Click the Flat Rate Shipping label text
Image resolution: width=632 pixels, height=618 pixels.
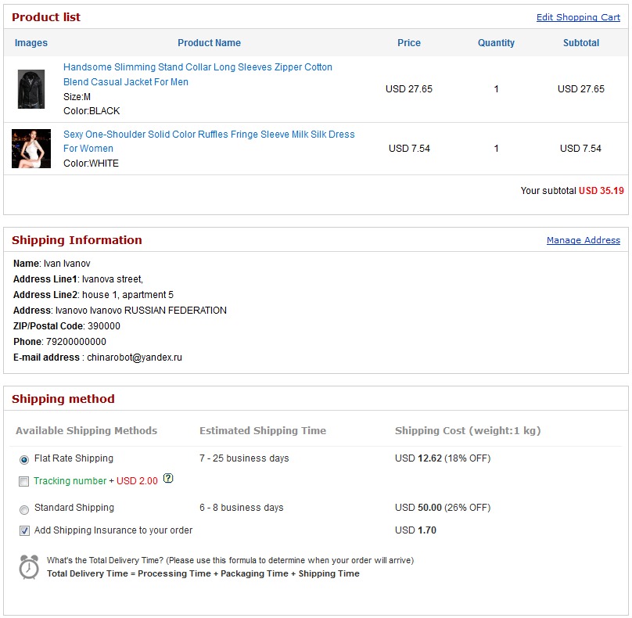74,458
